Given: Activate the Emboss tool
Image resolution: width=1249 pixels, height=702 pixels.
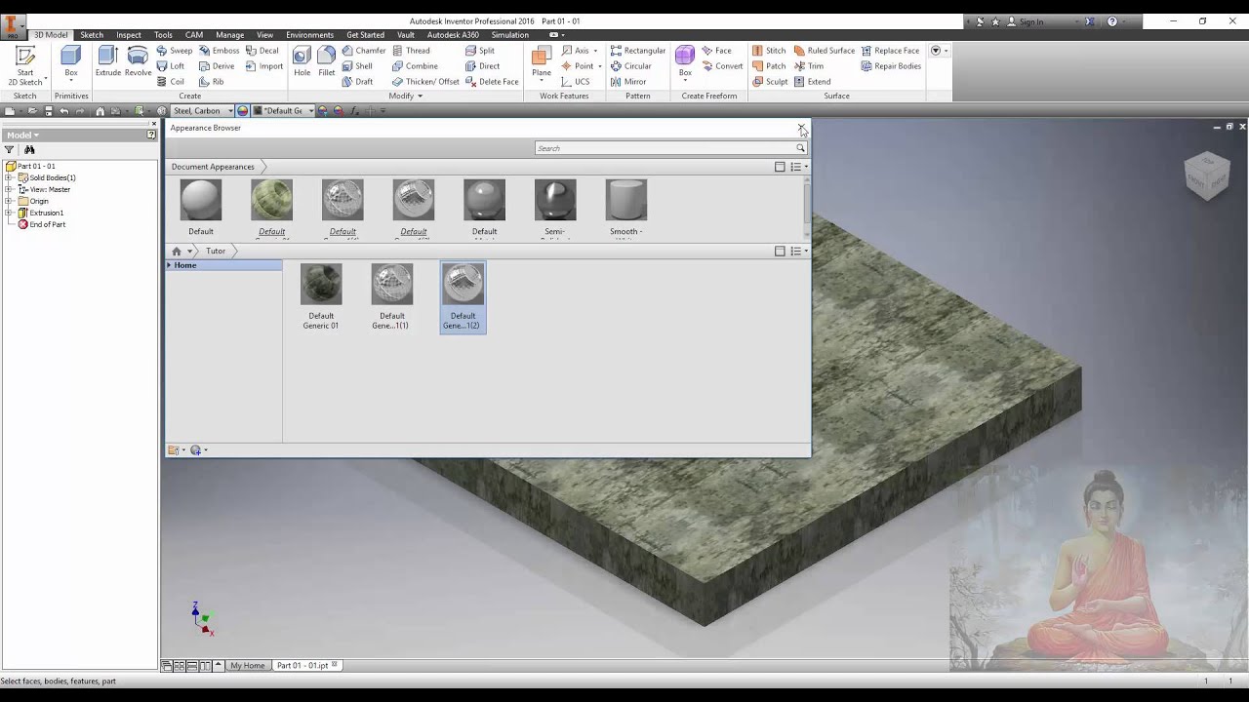Looking at the screenshot, I should coord(219,51).
